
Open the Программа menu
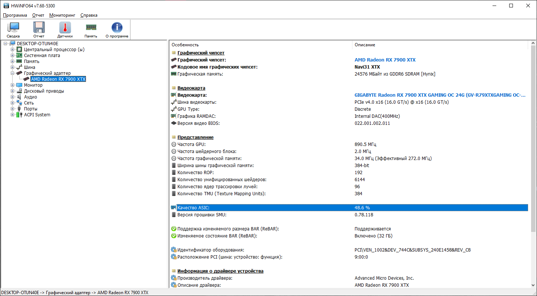tap(15, 15)
